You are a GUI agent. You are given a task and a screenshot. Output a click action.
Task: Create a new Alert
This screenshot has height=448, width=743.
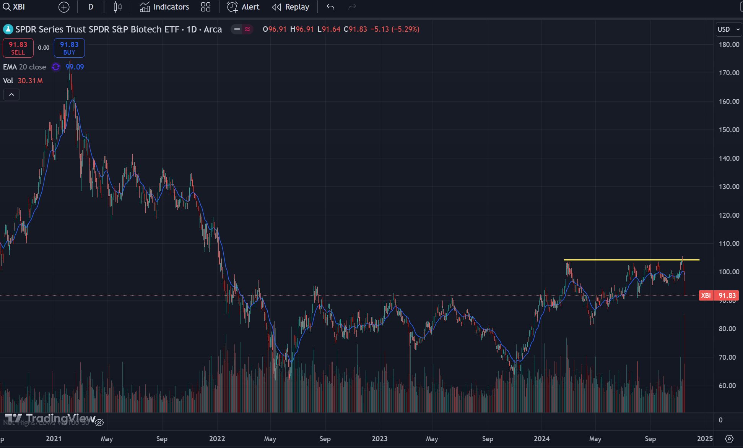point(243,7)
